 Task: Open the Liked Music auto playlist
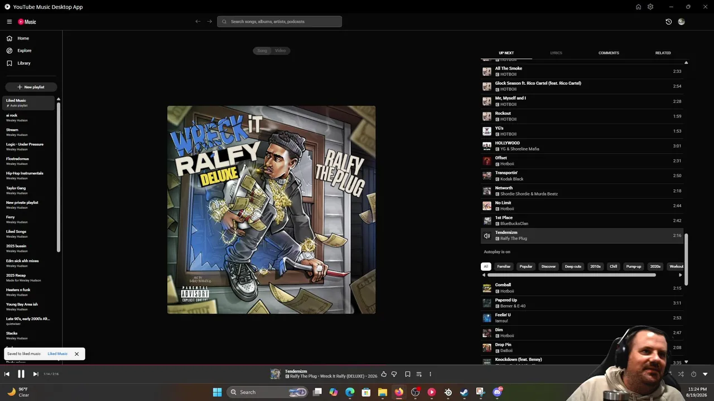(29, 102)
